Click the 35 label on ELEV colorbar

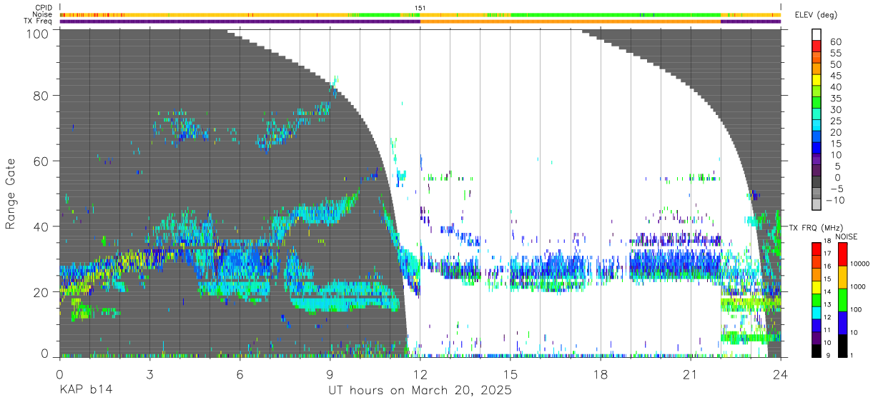click(835, 99)
